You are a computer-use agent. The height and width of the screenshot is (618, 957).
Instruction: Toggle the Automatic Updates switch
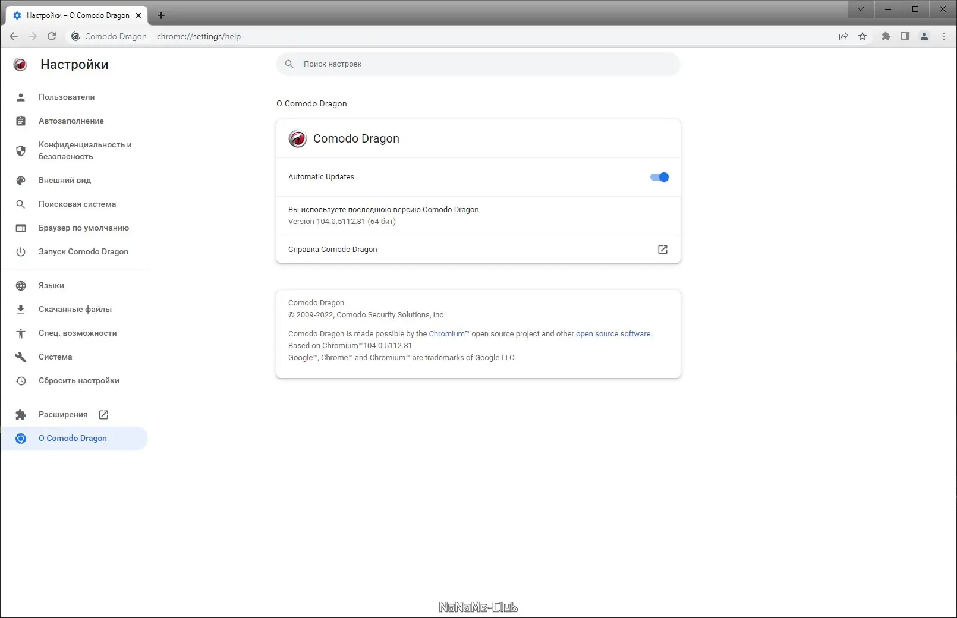point(659,177)
